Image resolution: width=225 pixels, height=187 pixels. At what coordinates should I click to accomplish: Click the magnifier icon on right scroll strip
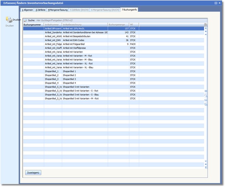pos(206,96)
